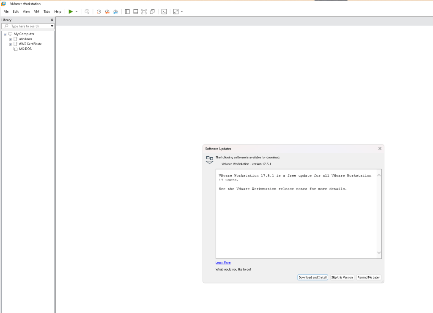Viewport: 433px width, 313px height.
Task: Switch to Unity mode icon
Action: pyautogui.click(x=152, y=11)
